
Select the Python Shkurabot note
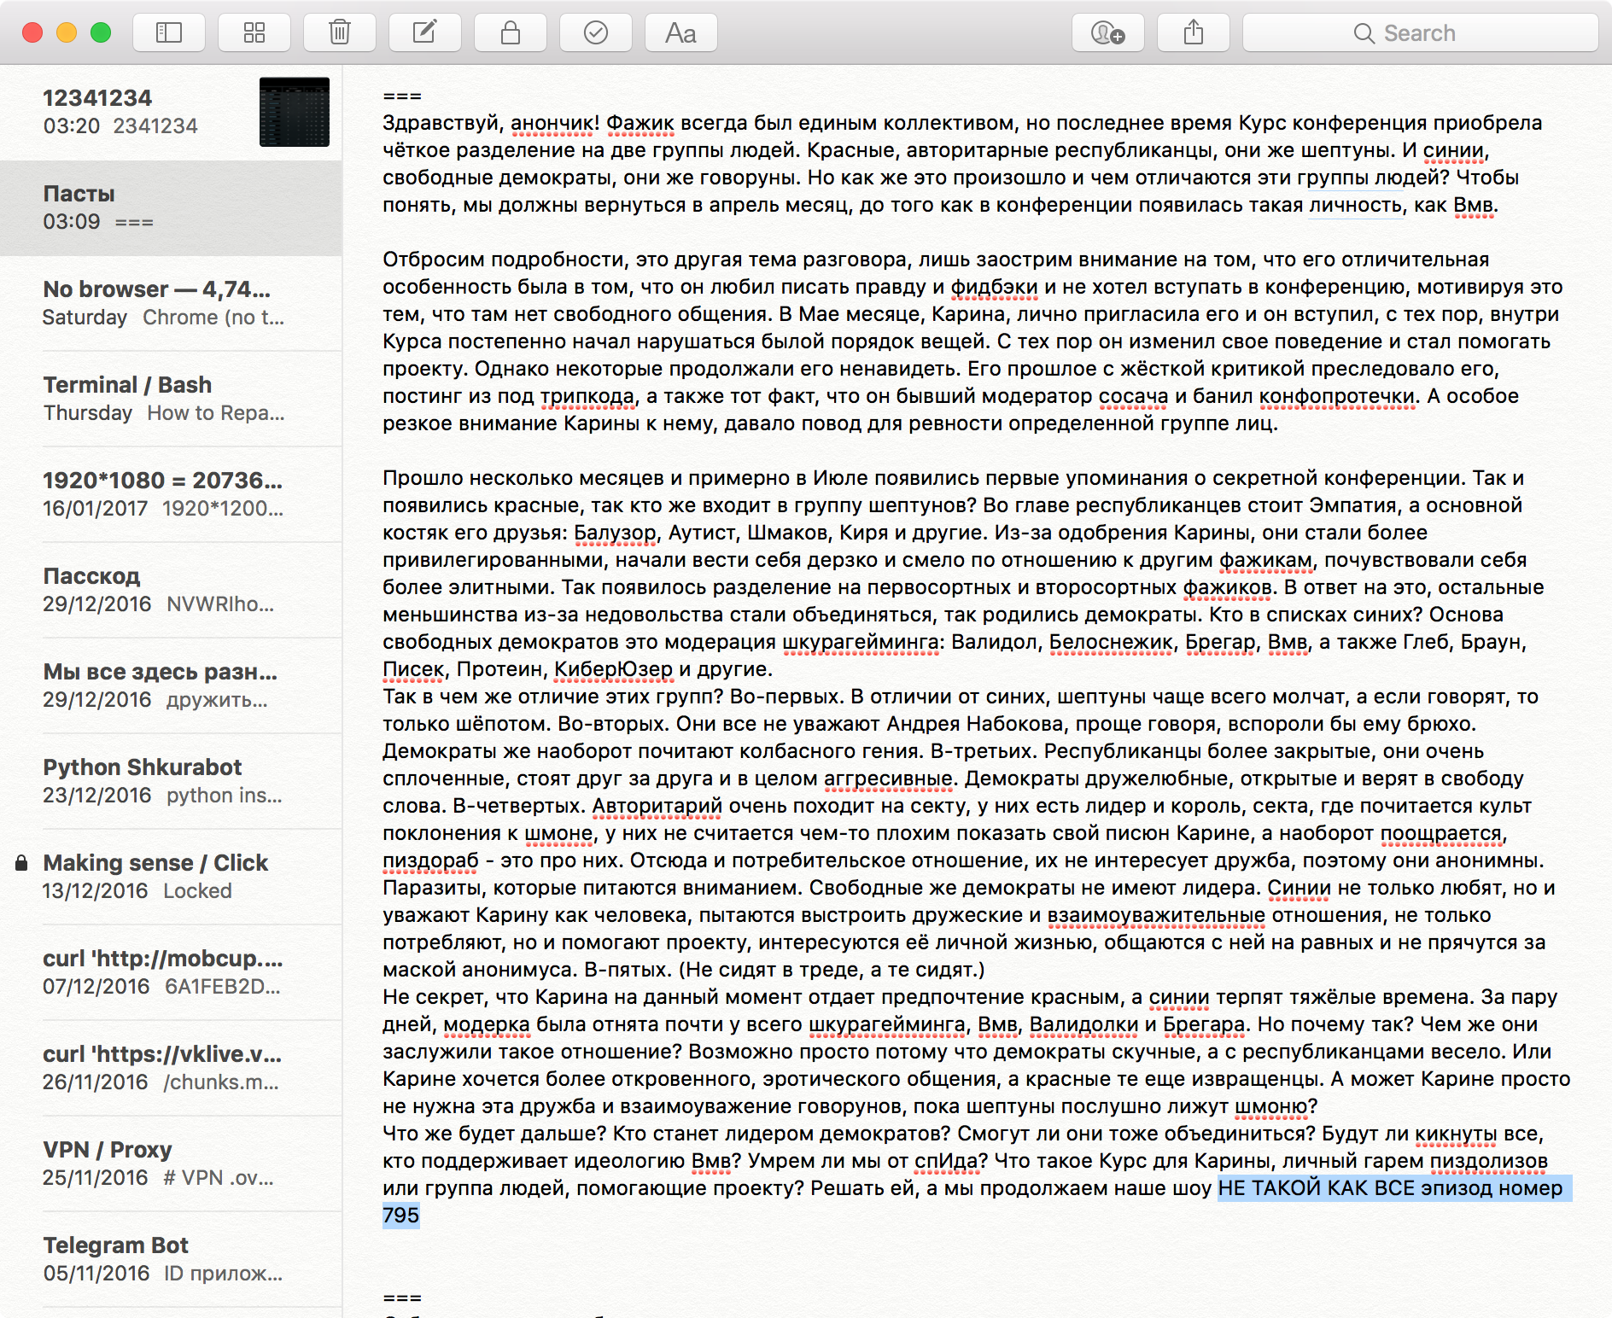171,781
